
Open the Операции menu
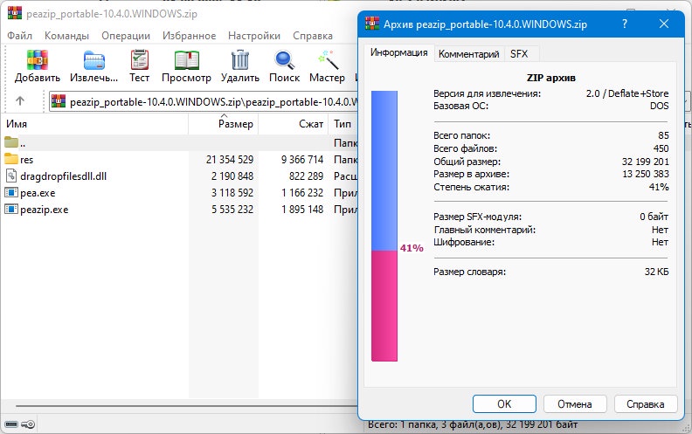click(126, 36)
